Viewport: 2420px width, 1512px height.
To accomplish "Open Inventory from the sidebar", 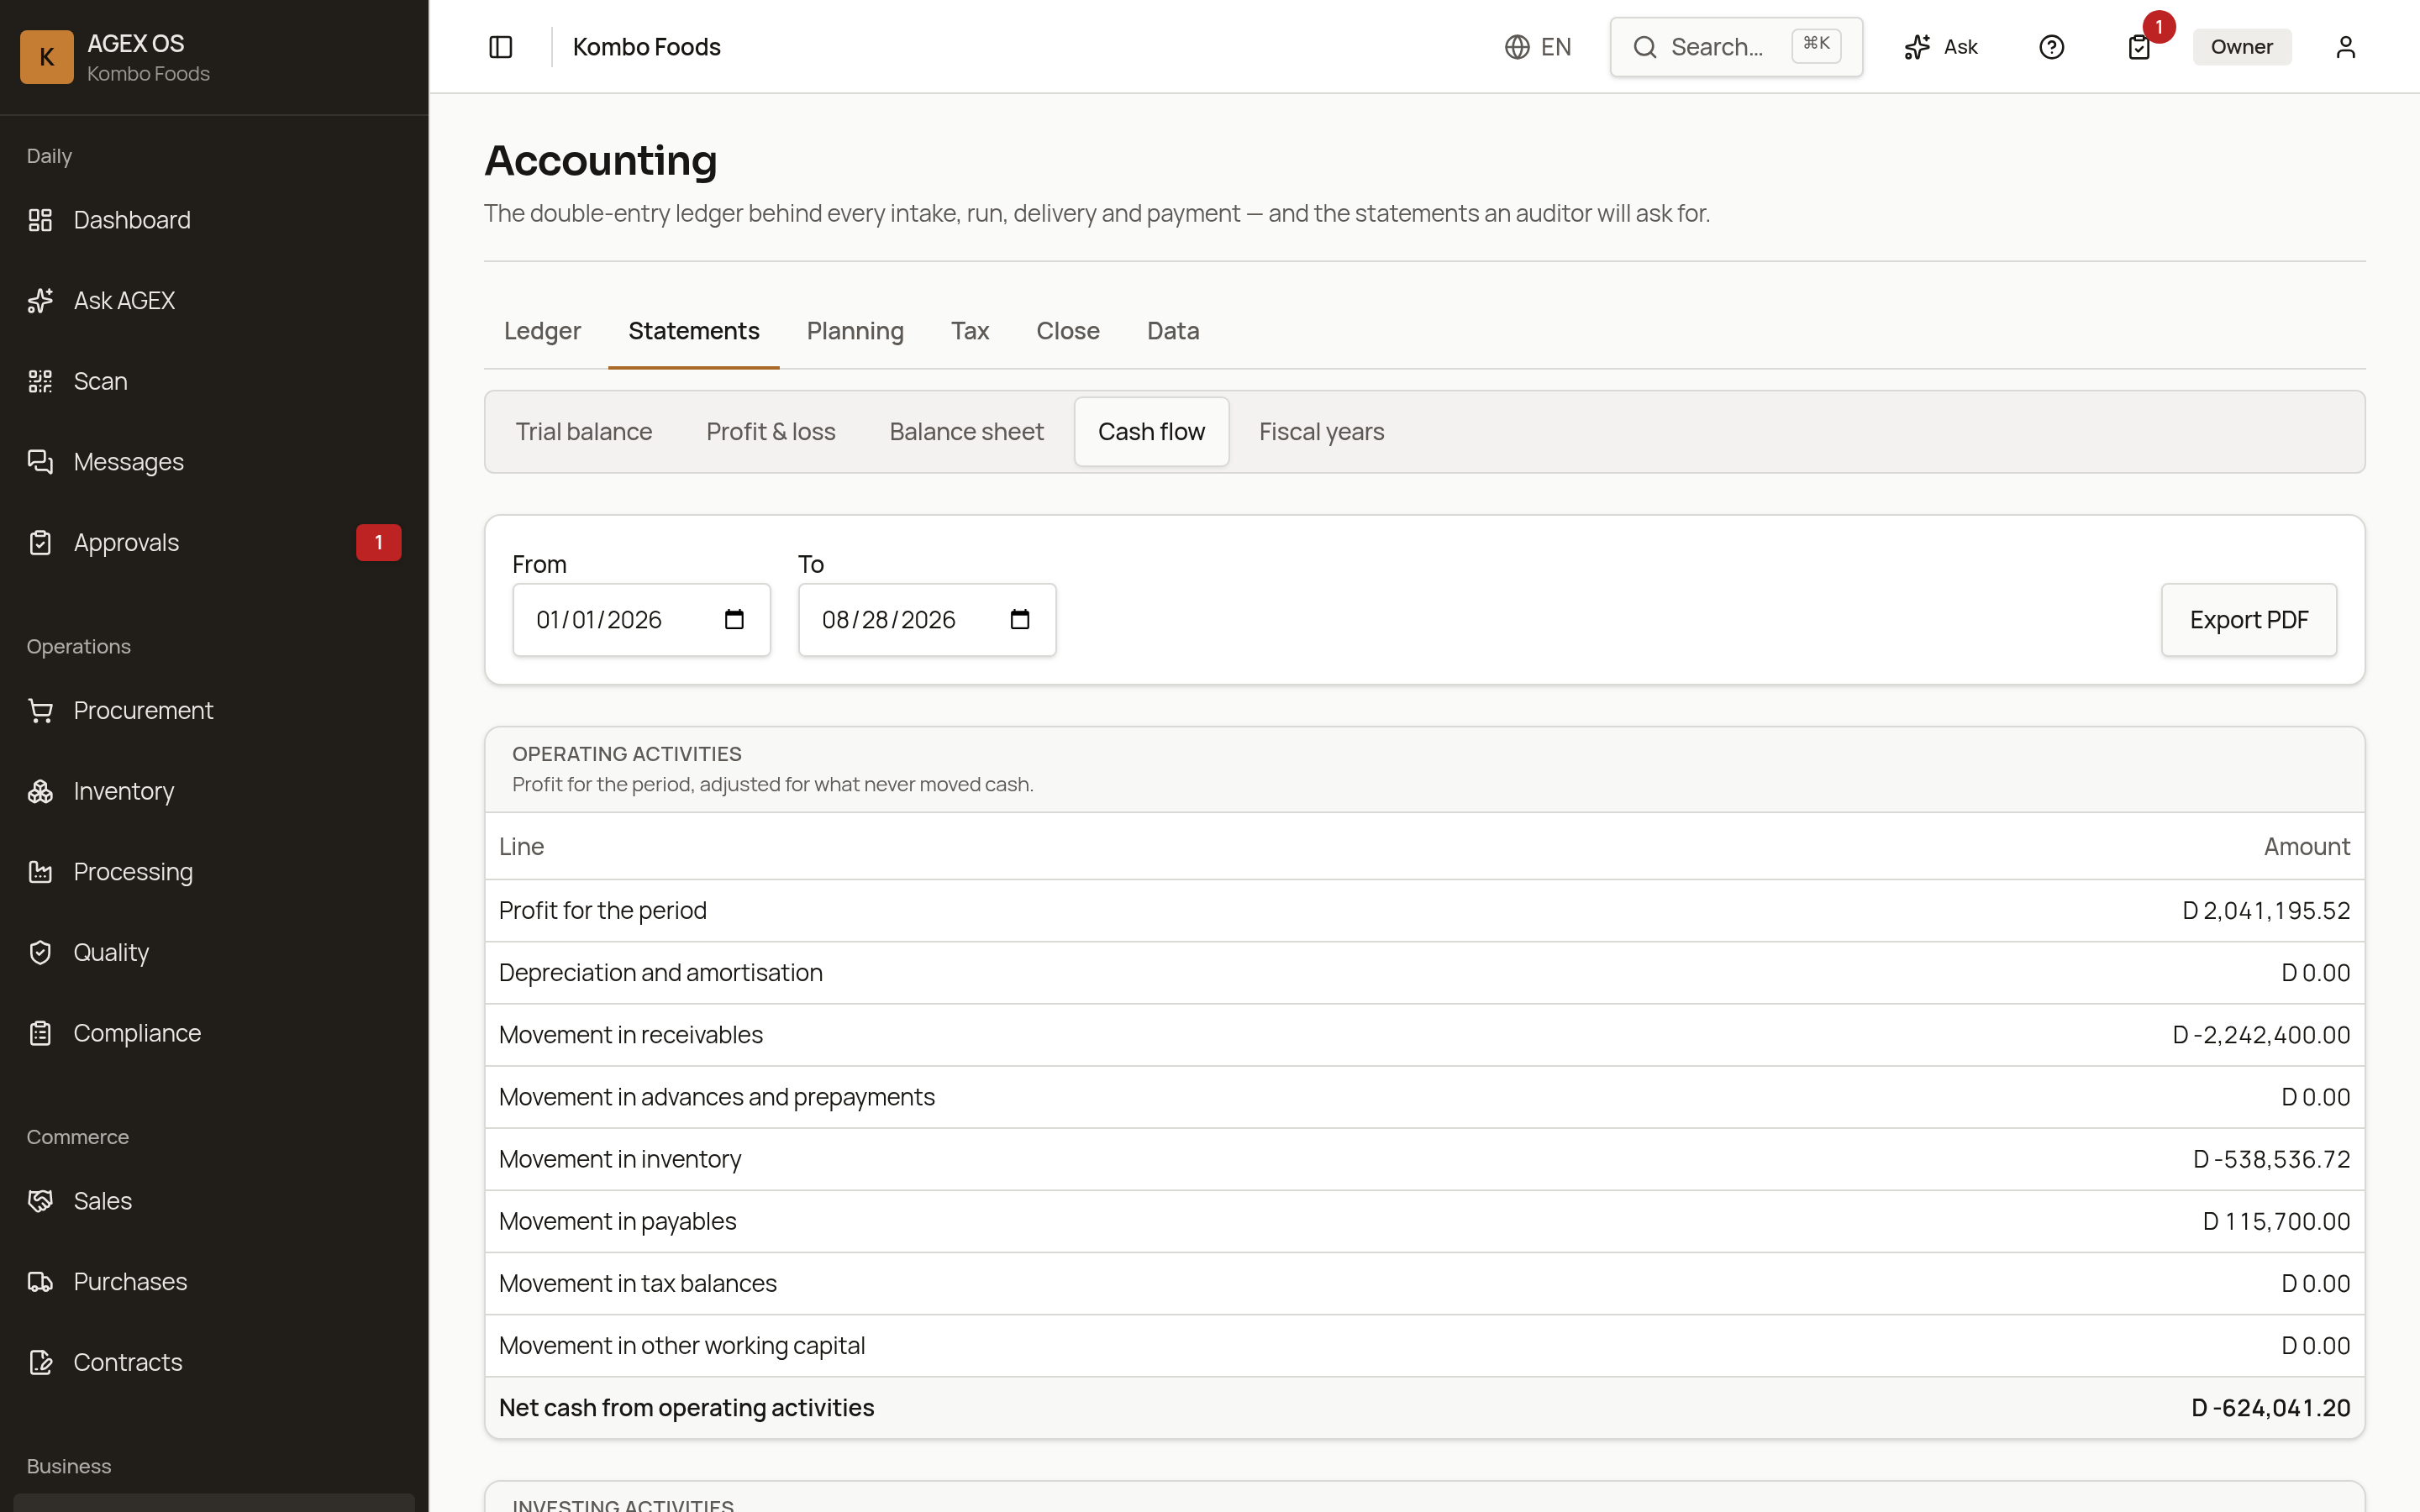I will click(214, 791).
